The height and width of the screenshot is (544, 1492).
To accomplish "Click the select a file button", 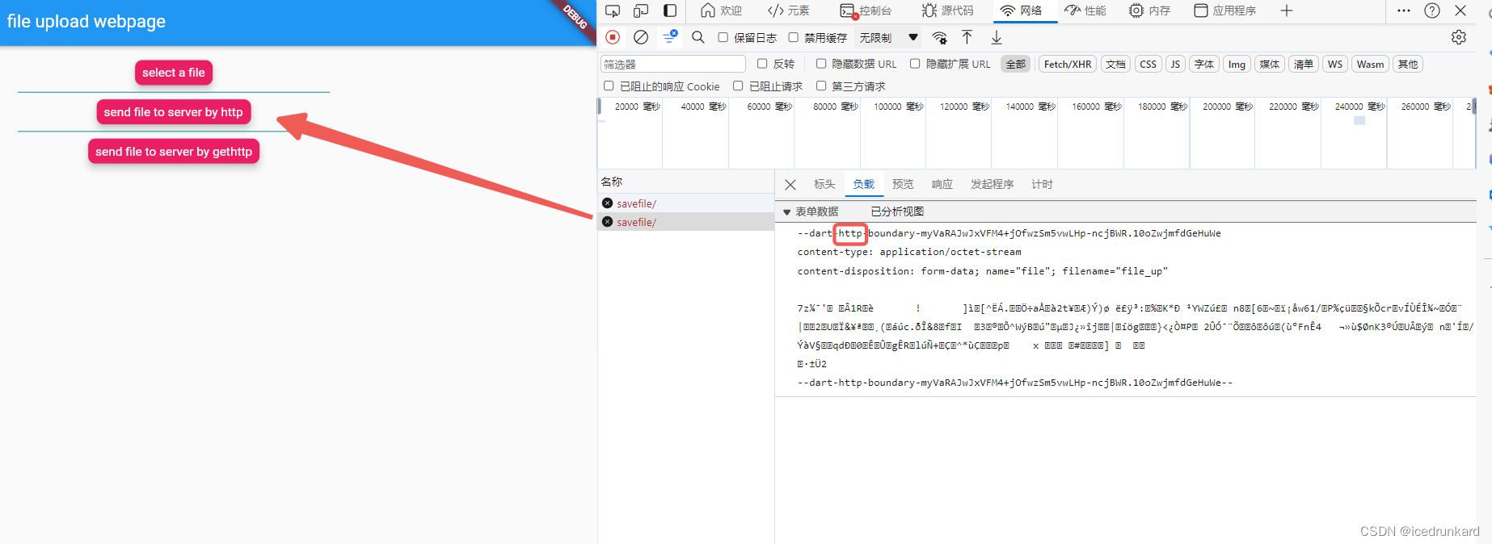I will coord(174,73).
